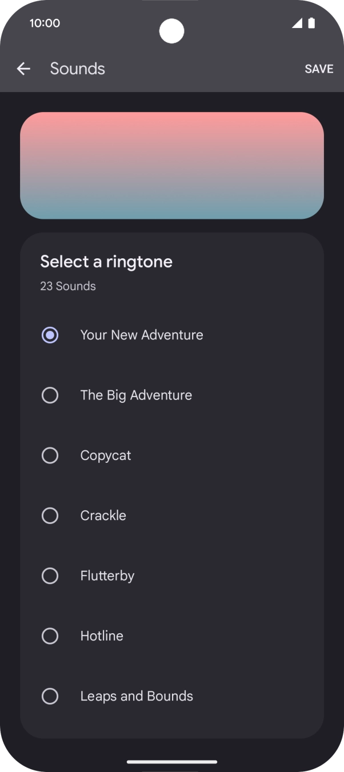The height and width of the screenshot is (772, 344).
Task: Select the Your New Adventure ringtone
Action: 50,335
